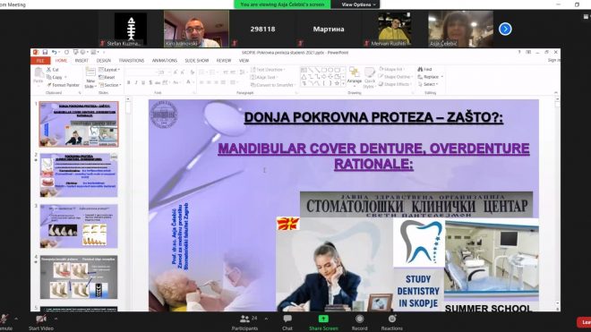Click slide panel scrollbar up arrow

[128, 99]
